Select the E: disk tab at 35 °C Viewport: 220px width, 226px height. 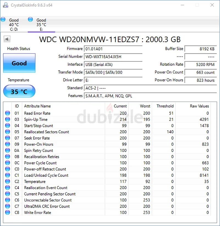[41, 25]
